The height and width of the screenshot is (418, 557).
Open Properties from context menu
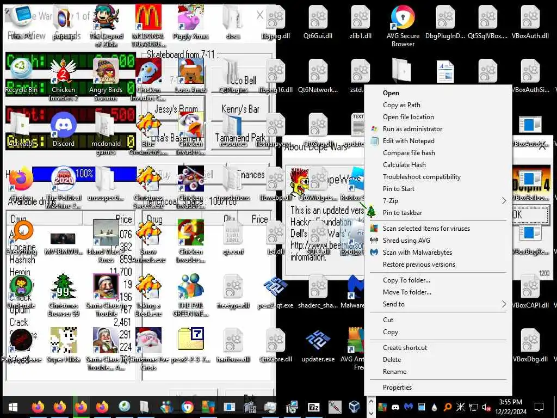438,388
